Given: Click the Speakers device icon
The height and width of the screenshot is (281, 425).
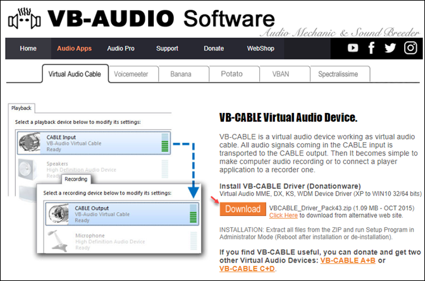Looking at the screenshot, I should click(x=27, y=170).
